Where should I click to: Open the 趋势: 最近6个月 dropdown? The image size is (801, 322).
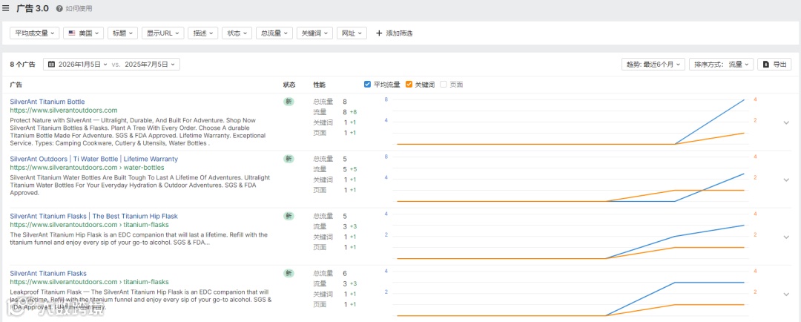[653, 65]
